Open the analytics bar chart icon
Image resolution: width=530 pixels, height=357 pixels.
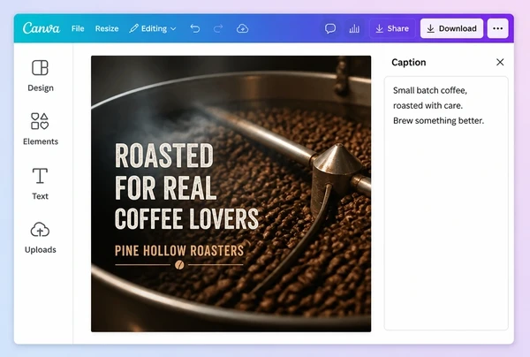tap(354, 28)
